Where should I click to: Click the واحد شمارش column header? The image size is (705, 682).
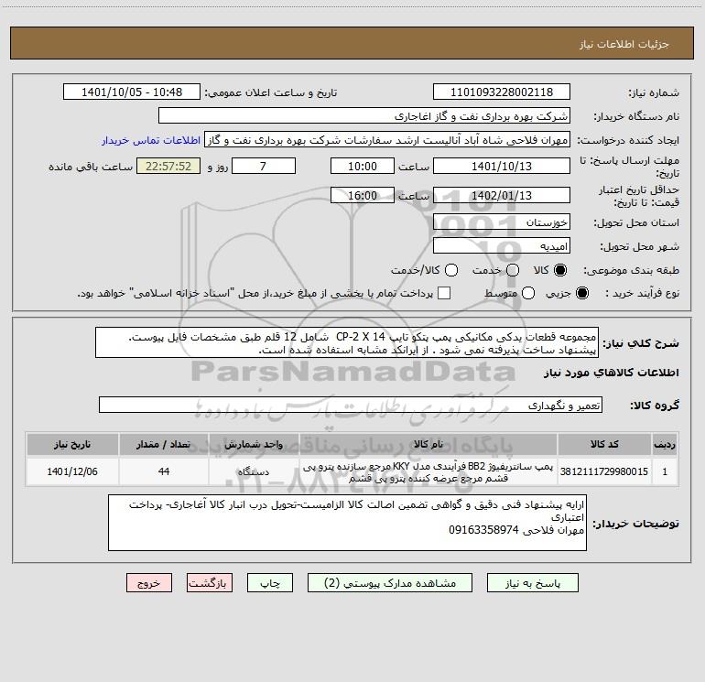tap(254, 444)
